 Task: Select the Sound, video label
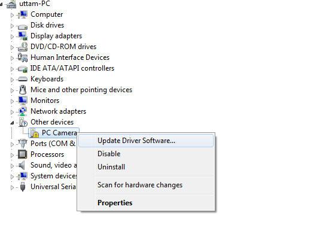tap(53, 165)
